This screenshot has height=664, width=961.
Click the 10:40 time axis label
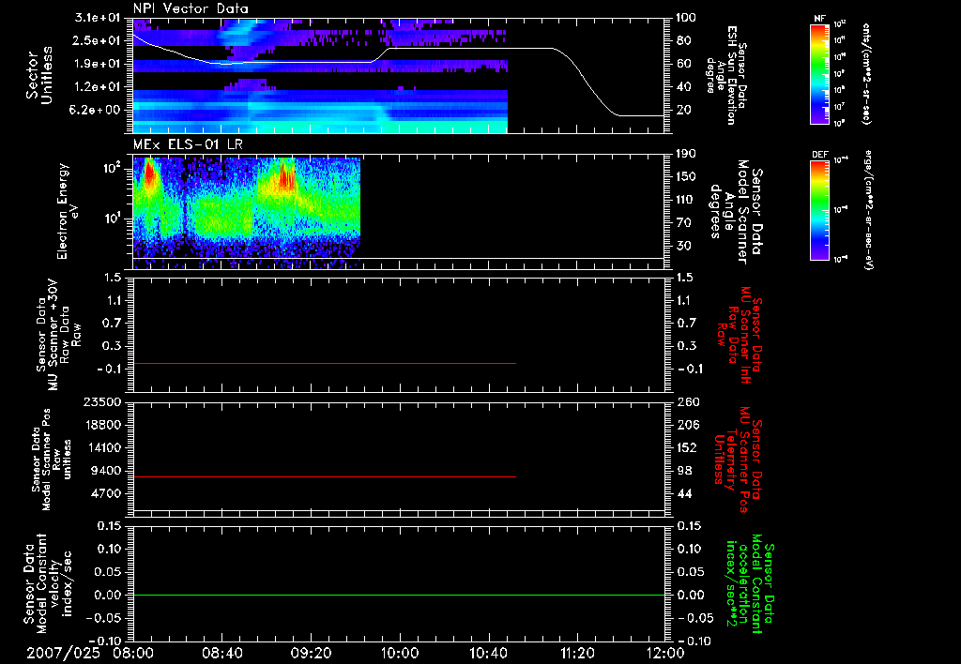click(488, 653)
